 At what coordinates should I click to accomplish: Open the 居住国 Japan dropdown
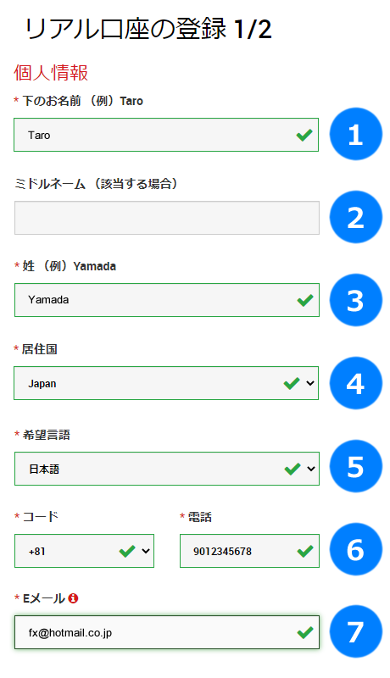166,383
